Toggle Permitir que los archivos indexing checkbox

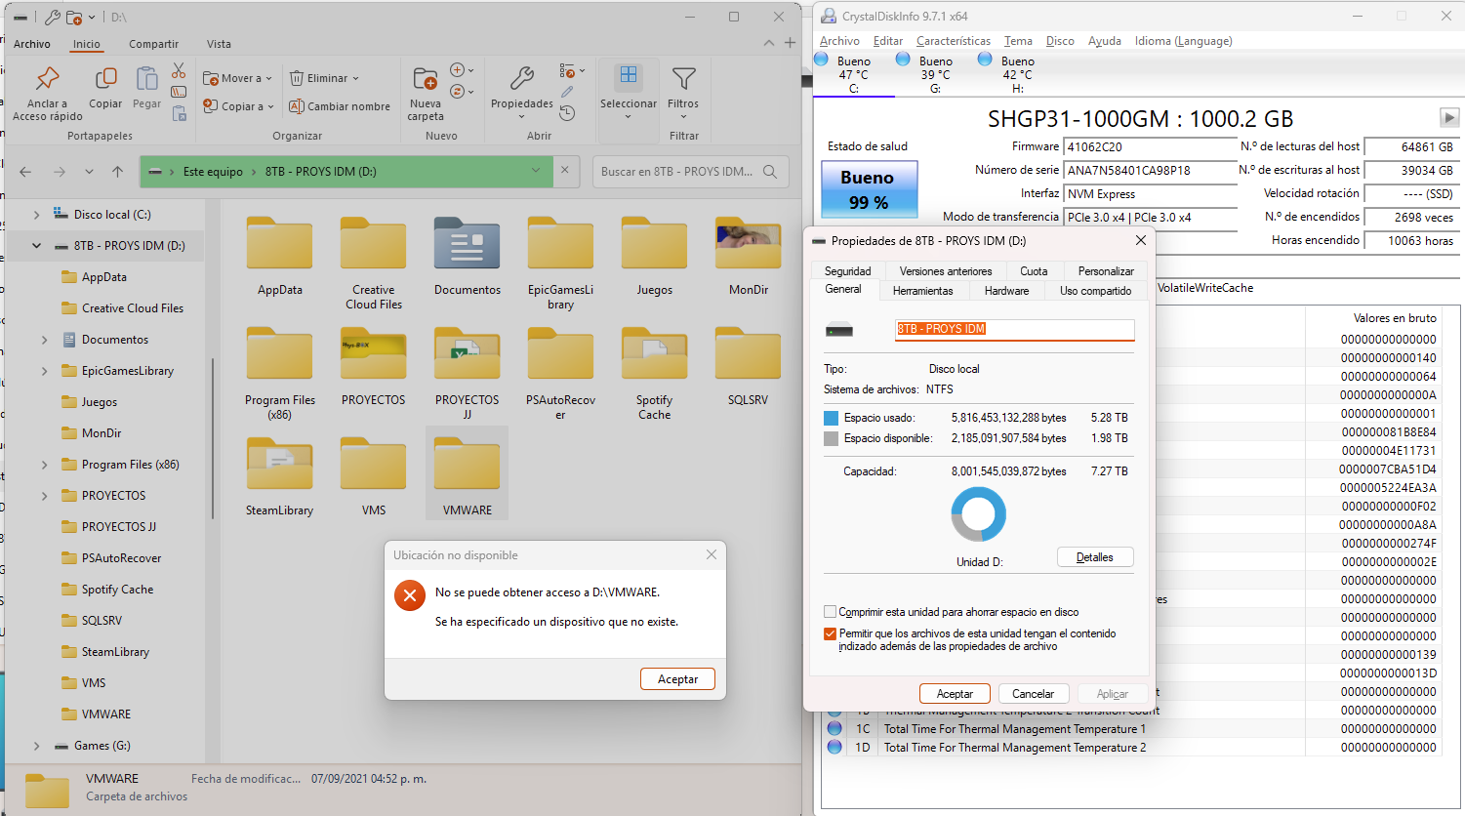tap(831, 633)
